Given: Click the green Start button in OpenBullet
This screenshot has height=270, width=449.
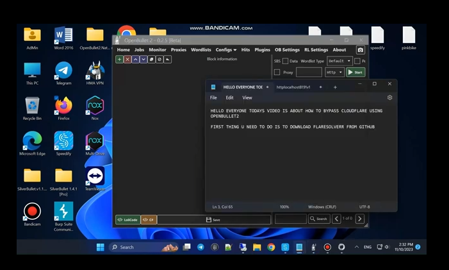Looking at the screenshot, I should point(355,72).
